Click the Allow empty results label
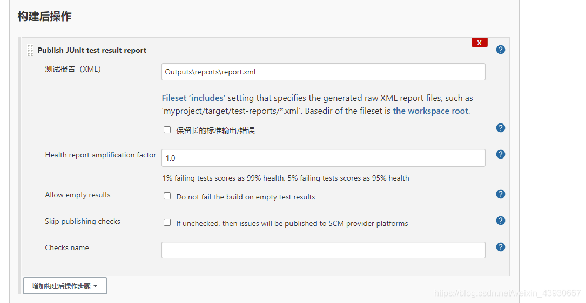586x303 pixels. tap(78, 195)
